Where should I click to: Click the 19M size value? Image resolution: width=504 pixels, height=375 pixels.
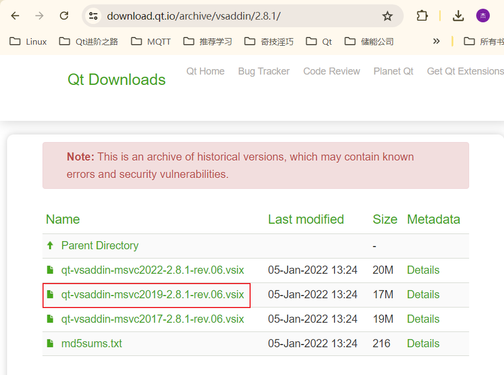(383, 319)
